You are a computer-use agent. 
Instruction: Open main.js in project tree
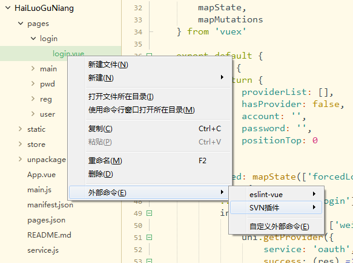point(39,190)
